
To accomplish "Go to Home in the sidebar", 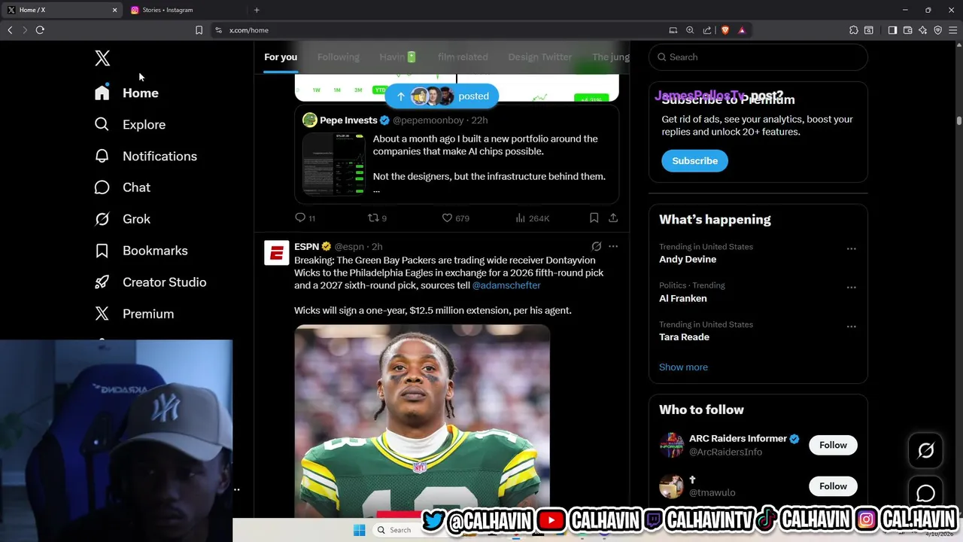I will (x=126, y=93).
